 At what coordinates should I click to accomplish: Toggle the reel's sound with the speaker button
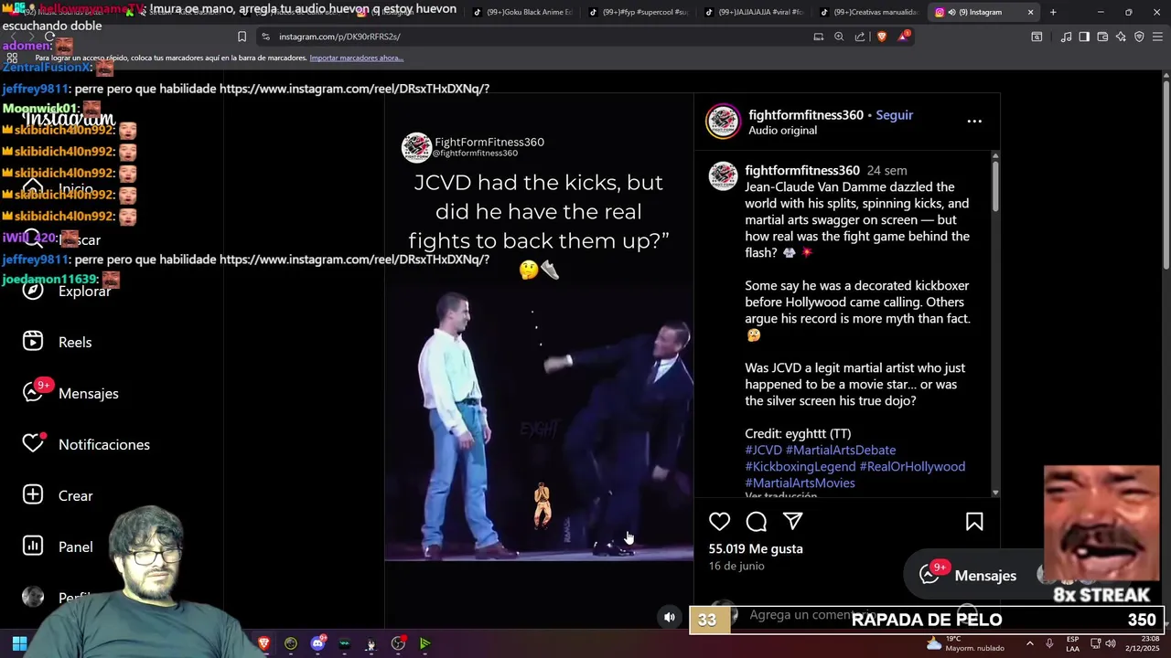(670, 617)
